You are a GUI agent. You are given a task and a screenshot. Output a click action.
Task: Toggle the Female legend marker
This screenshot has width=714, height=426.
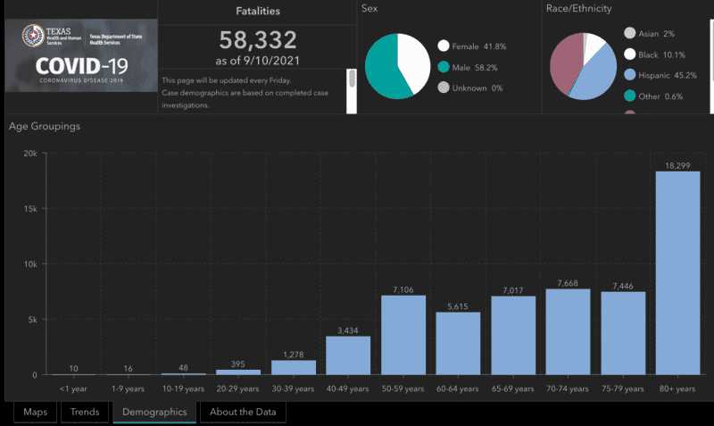pyautogui.click(x=444, y=46)
